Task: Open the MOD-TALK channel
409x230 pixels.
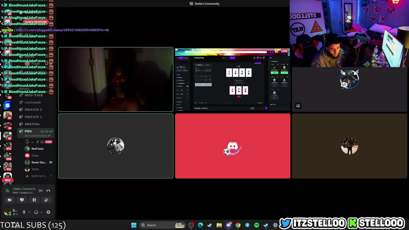Action: tap(34, 95)
